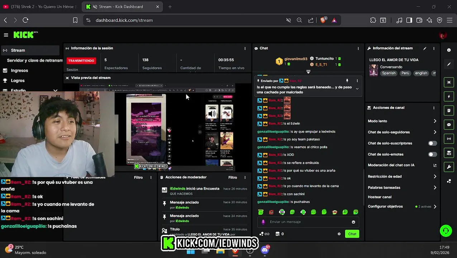The width and height of the screenshot is (457, 258).
Task: Expand Restricción de edad settings
Action: pos(435,177)
